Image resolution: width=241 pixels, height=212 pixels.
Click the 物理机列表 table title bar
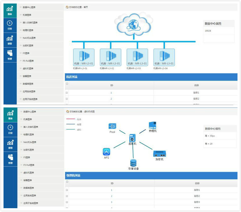pyautogui.click(x=151, y=175)
